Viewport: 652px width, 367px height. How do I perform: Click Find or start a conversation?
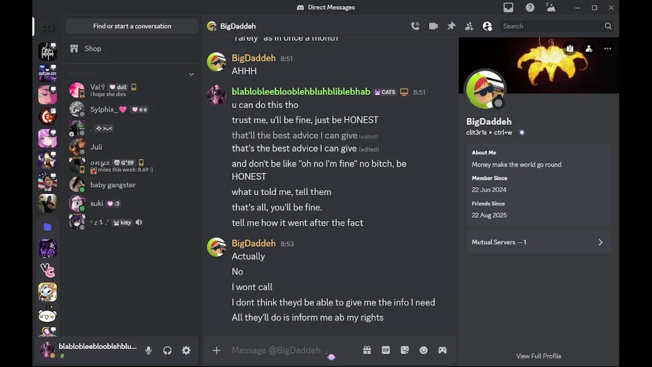(132, 26)
